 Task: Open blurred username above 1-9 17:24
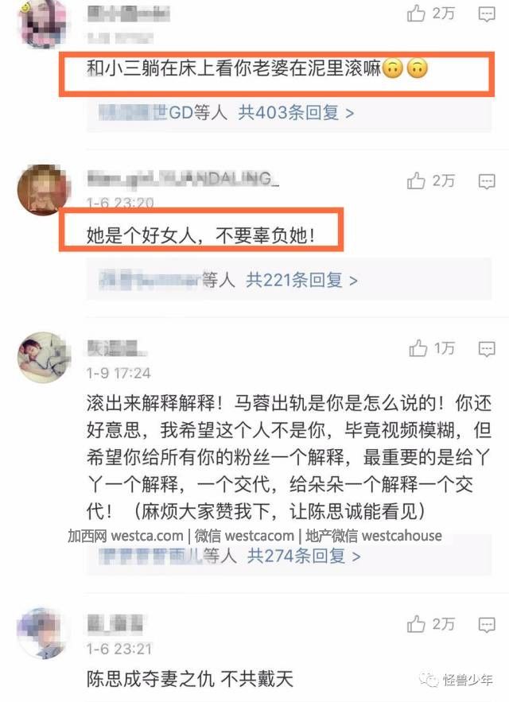[116, 348]
